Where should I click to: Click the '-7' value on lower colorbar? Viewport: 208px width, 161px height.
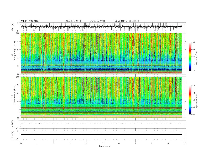(194, 114)
